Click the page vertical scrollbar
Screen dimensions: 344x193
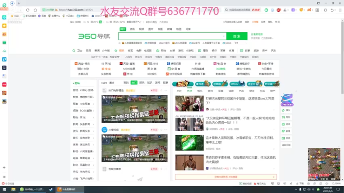[x=342, y=57]
